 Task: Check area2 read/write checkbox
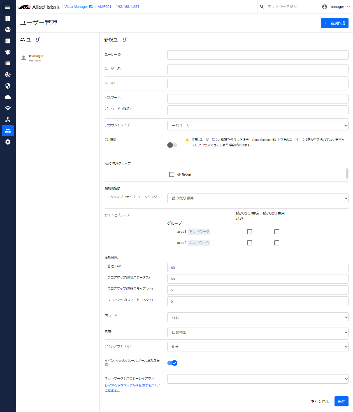[250, 243]
